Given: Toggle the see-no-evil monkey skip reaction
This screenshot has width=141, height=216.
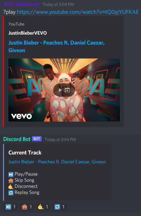Looking at the screenshot, I should [x=27, y=207].
